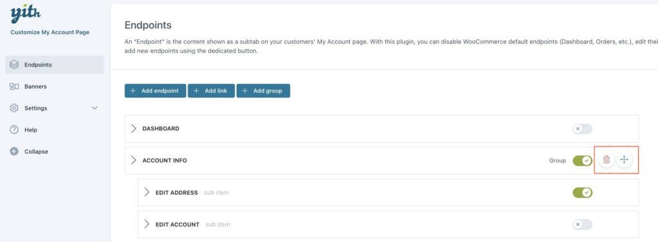Click the move handle icon for Account Info
The height and width of the screenshot is (242, 658).
(x=624, y=159)
